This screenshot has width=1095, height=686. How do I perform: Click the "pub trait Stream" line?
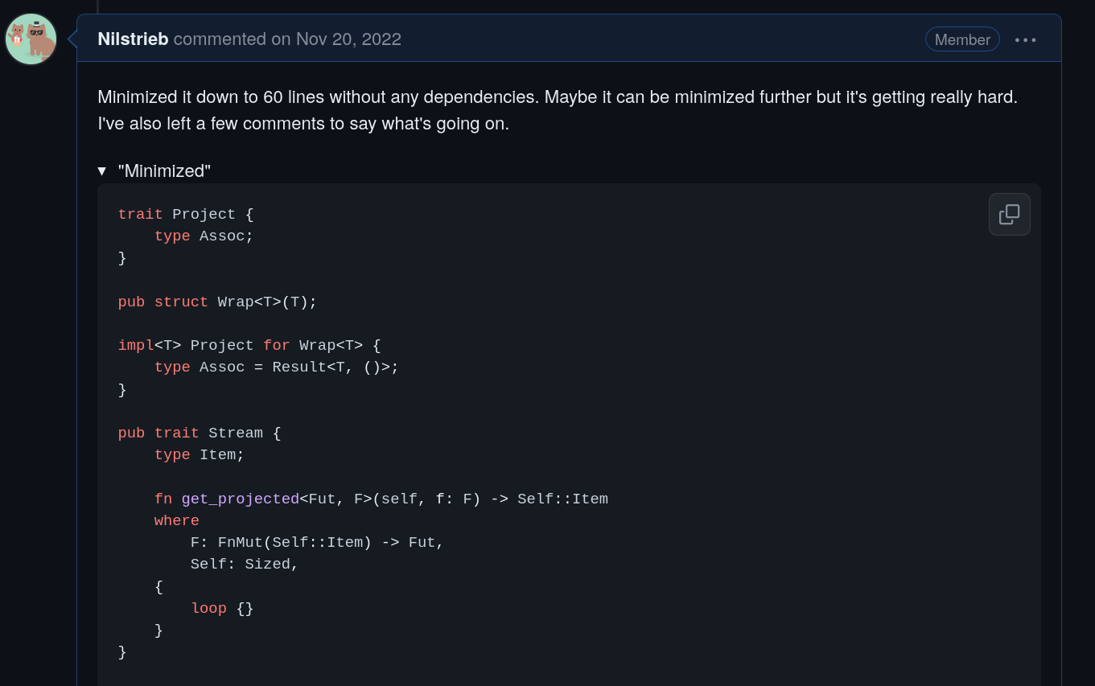tap(200, 433)
